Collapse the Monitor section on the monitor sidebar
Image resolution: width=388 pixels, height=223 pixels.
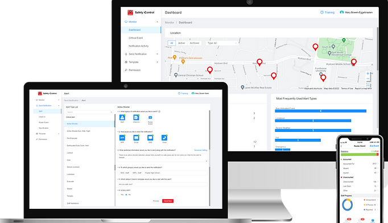click(x=157, y=22)
